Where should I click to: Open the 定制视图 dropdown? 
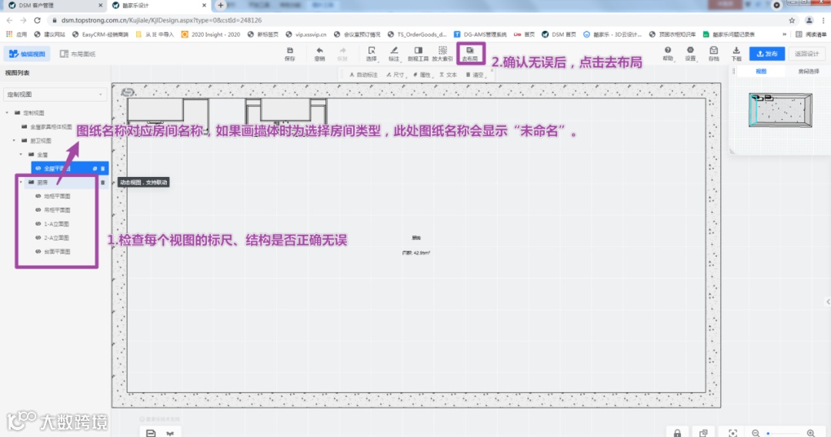pos(55,95)
